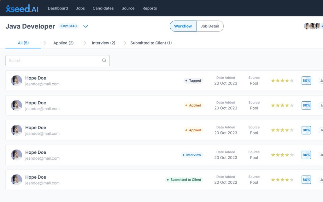Image resolution: width=323 pixels, height=202 pixels.
Task: Click the magnifier search icon
Action: (104, 61)
